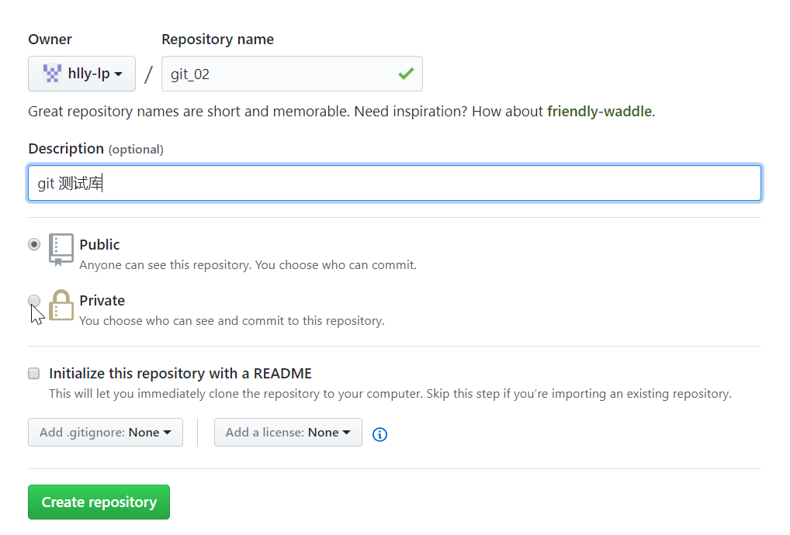Select the Public radio button

[x=34, y=244]
